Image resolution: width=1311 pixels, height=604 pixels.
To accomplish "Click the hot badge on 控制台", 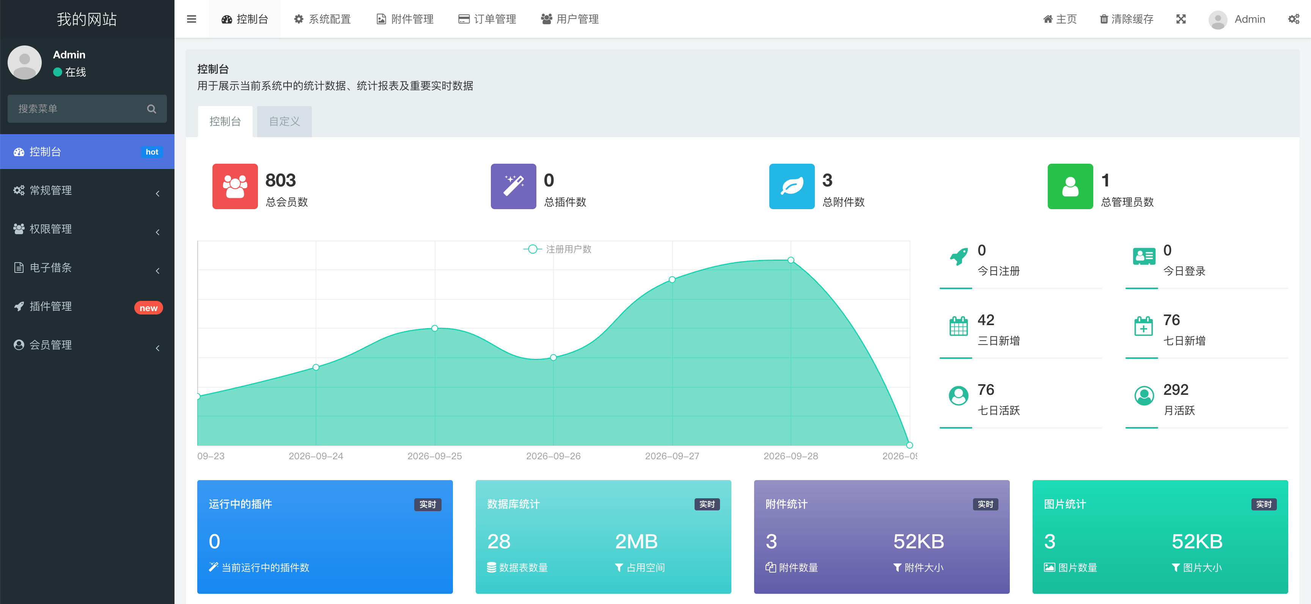I will pos(152,152).
